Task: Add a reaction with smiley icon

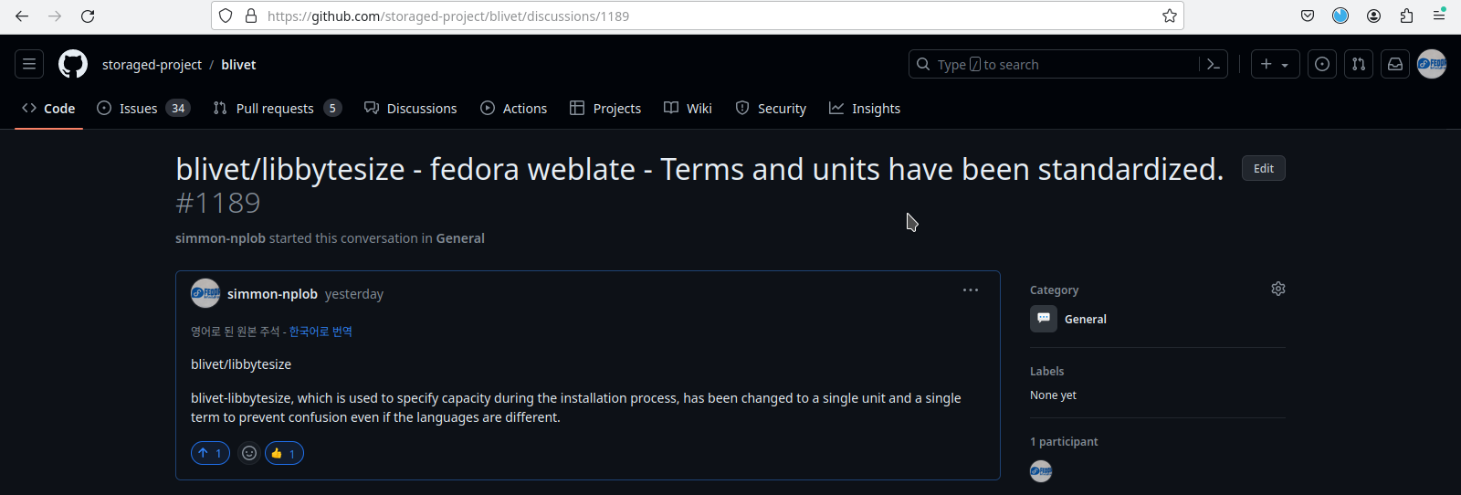Action: coord(249,453)
